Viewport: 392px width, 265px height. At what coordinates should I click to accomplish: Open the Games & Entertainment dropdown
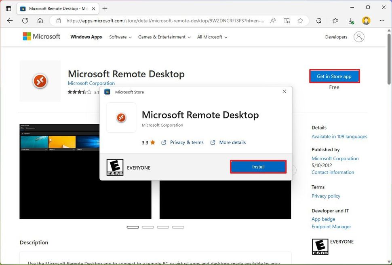[x=164, y=37]
